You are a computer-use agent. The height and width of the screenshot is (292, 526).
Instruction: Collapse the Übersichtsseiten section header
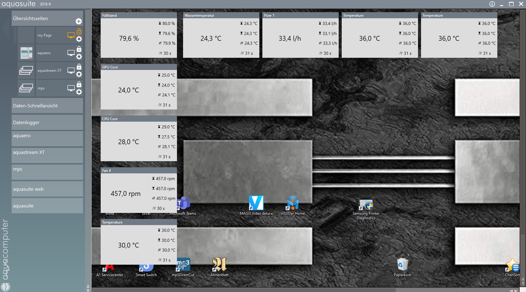47,18
